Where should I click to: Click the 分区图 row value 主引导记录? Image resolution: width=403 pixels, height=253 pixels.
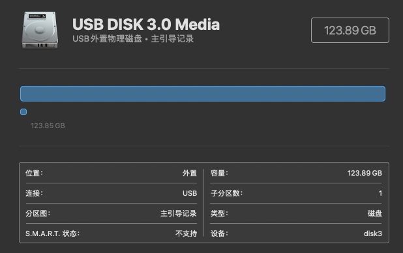click(179, 213)
